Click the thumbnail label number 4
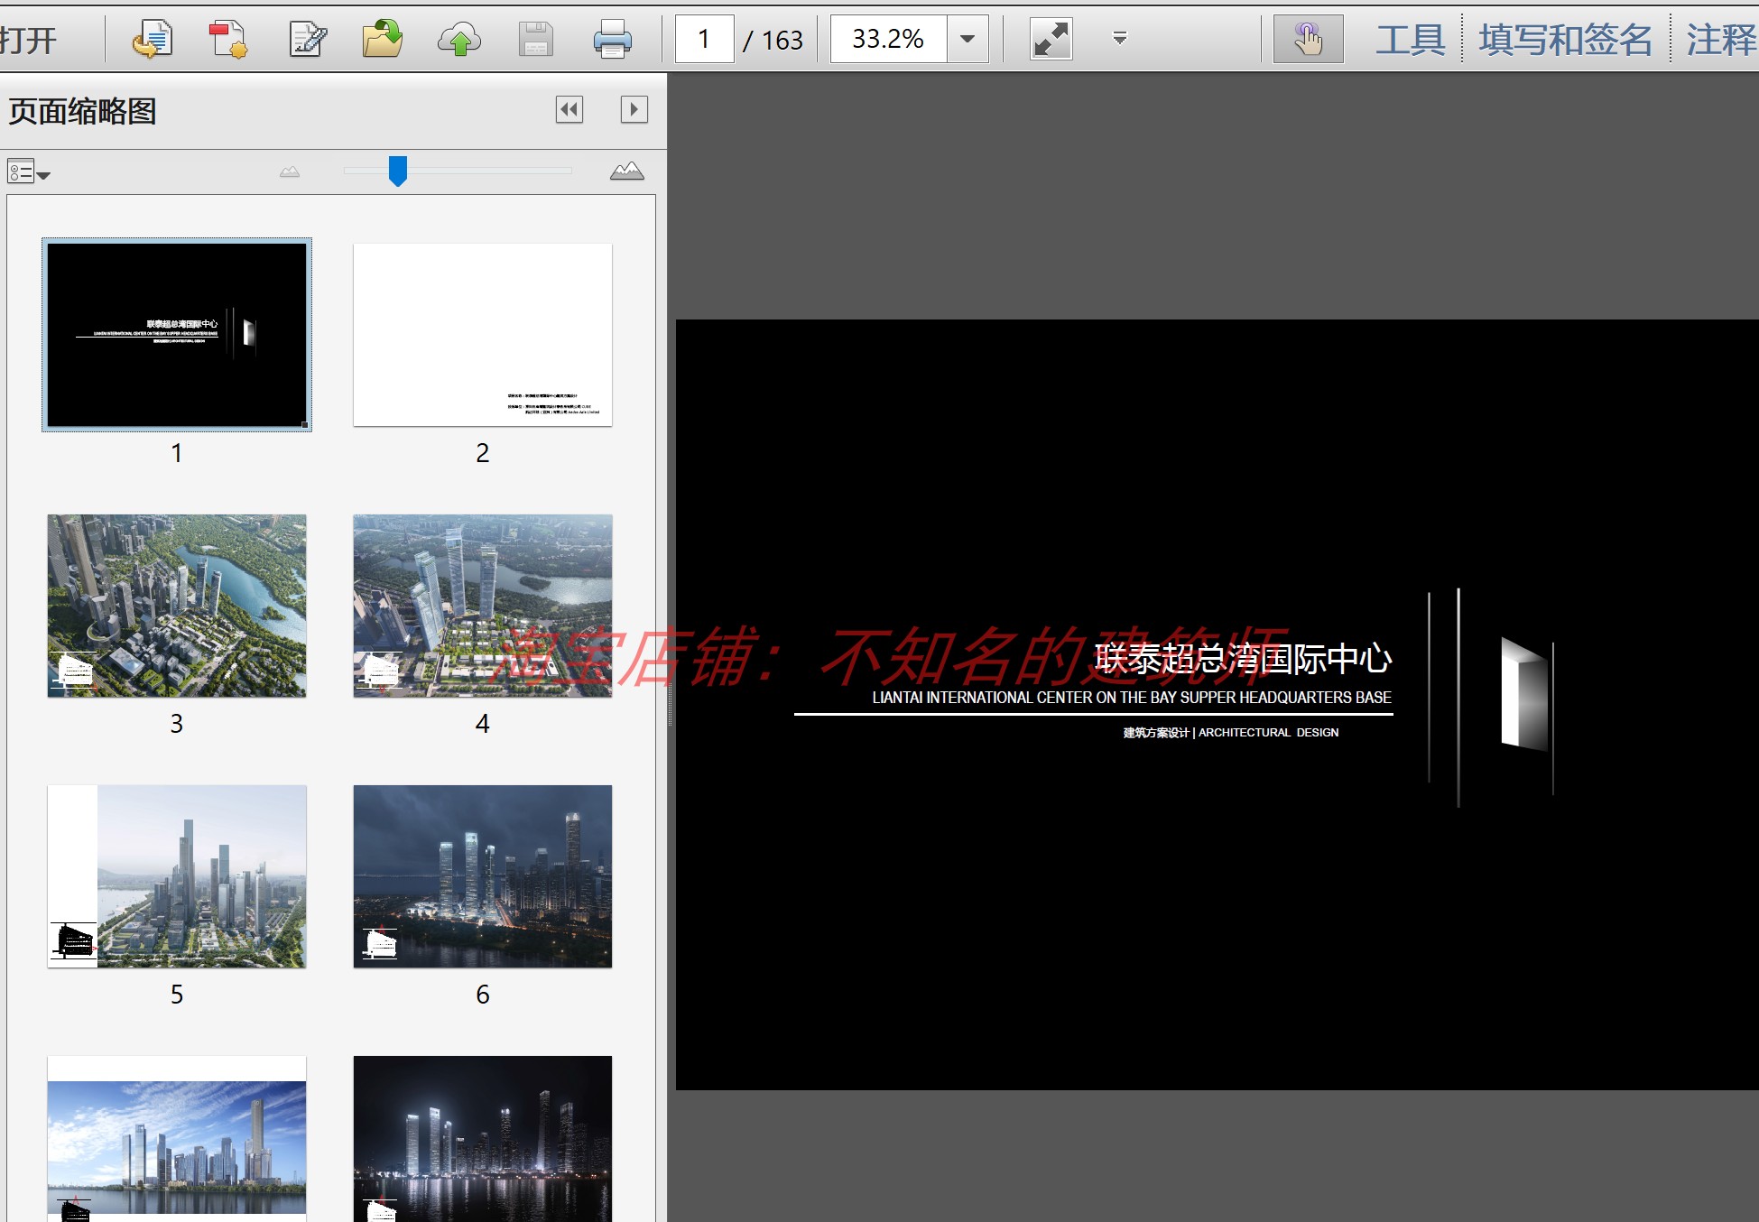 click(x=483, y=724)
